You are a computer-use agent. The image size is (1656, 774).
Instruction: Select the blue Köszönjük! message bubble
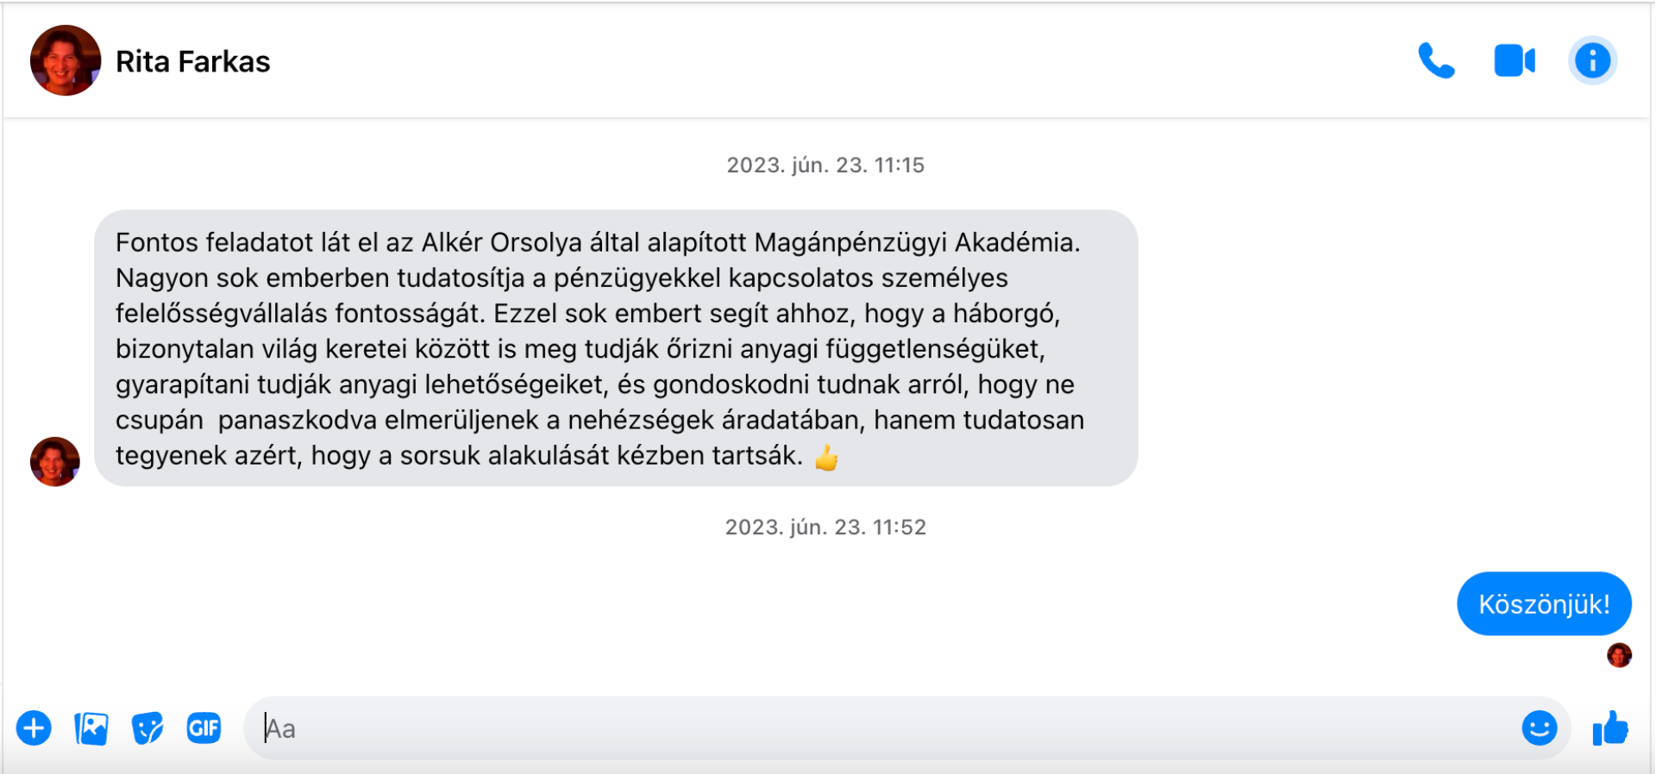tap(1544, 604)
